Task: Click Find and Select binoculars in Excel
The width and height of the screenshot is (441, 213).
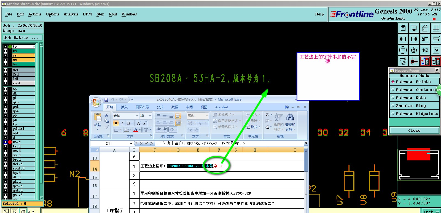Action: pyautogui.click(x=290, y=123)
